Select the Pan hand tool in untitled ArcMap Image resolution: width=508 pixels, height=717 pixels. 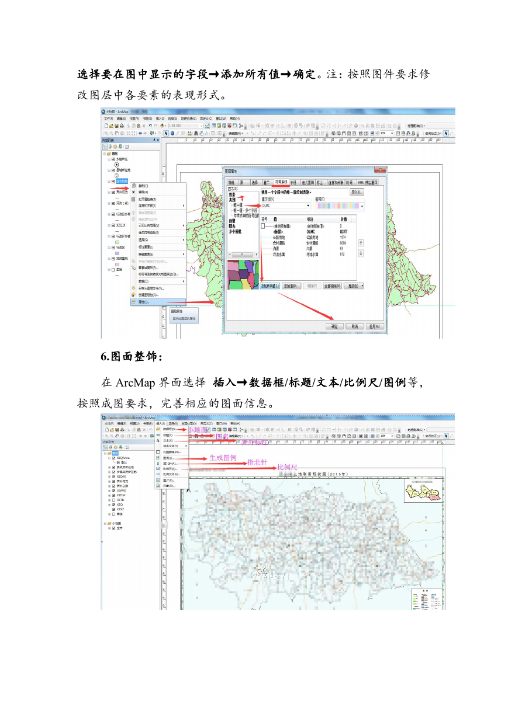pos(116,133)
